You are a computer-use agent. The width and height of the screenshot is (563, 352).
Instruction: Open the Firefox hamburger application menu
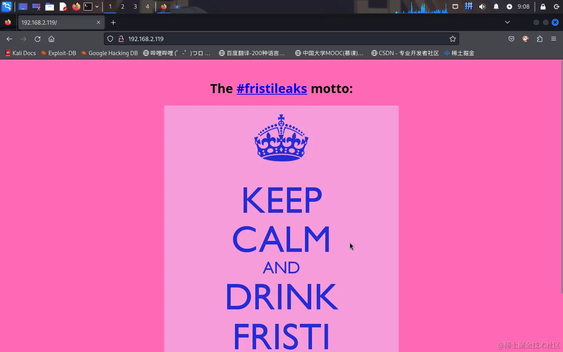(554, 39)
